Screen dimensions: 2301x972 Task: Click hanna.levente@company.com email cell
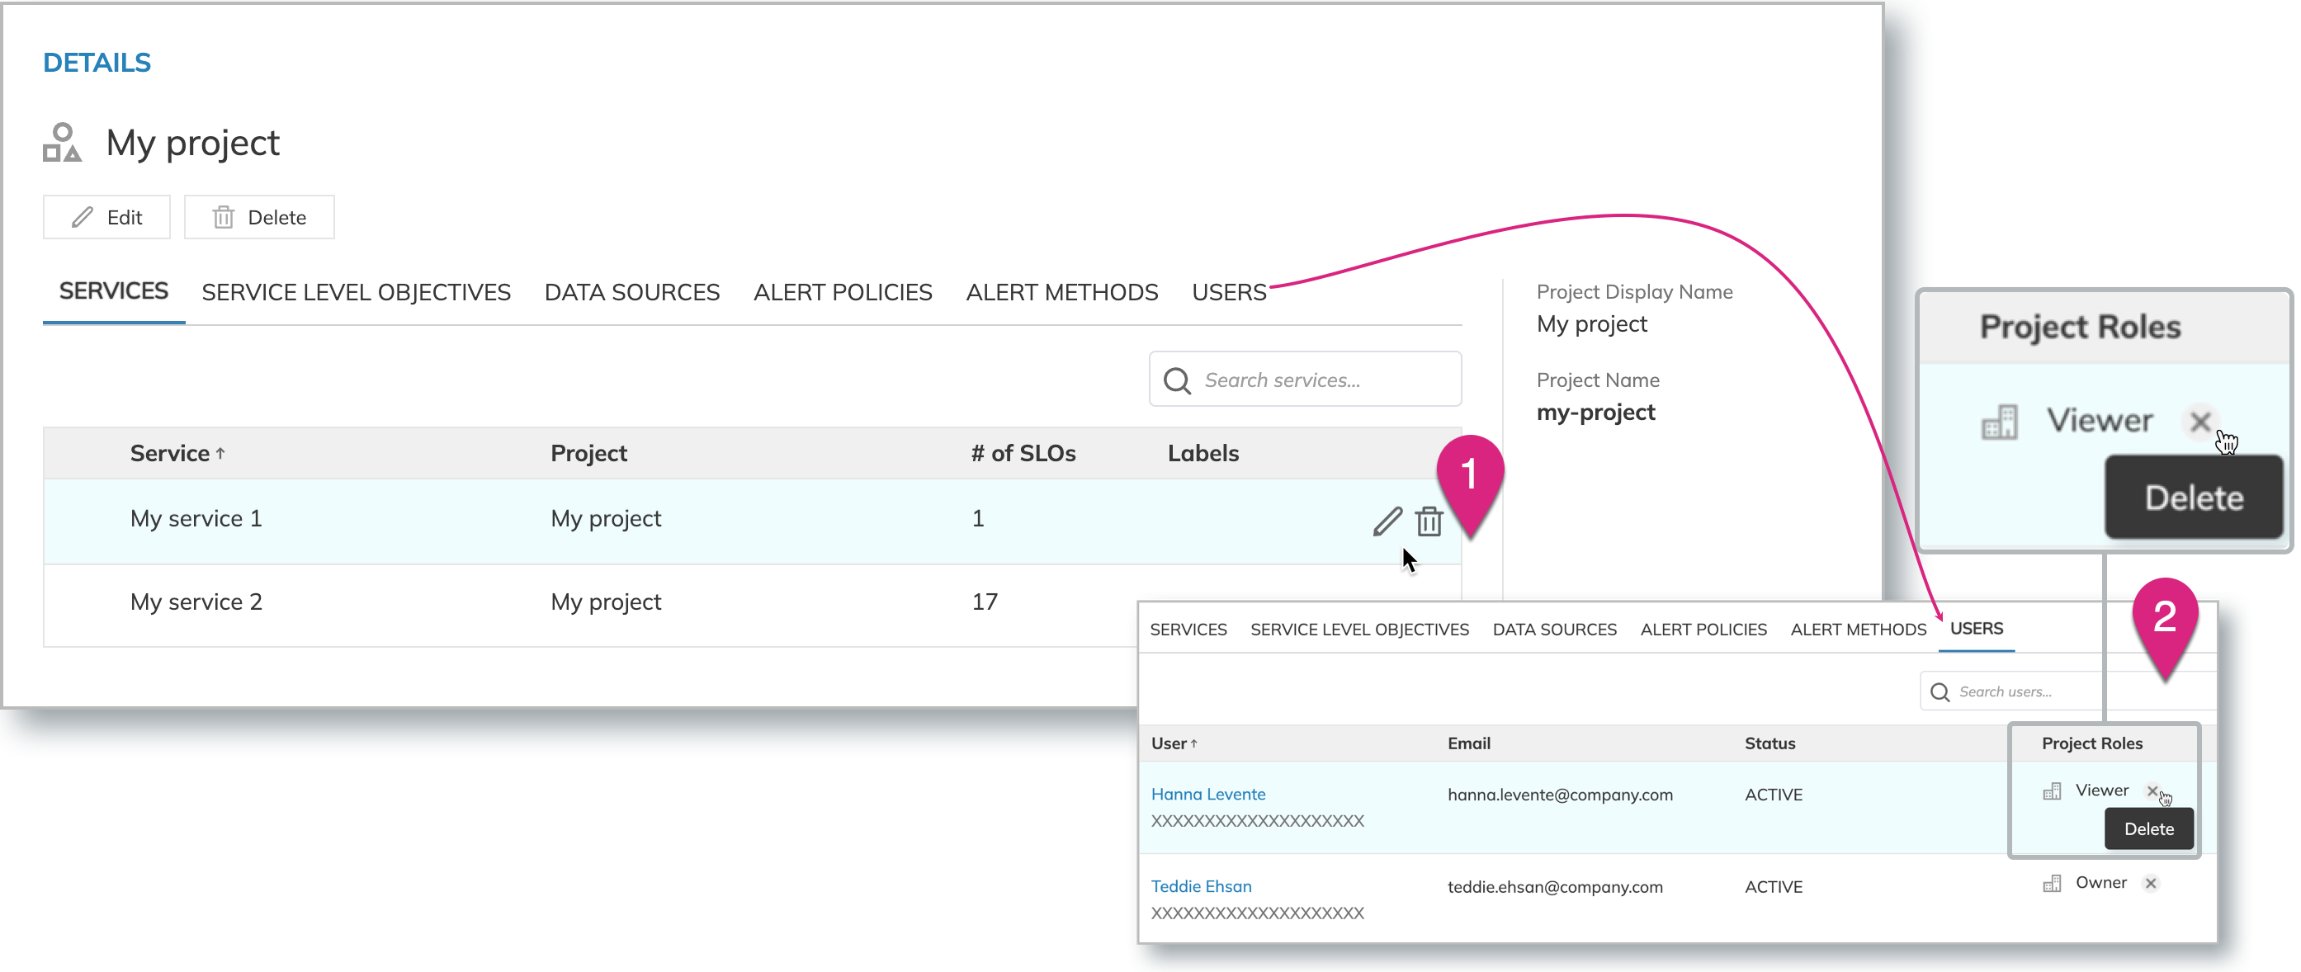pyautogui.click(x=1560, y=795)
